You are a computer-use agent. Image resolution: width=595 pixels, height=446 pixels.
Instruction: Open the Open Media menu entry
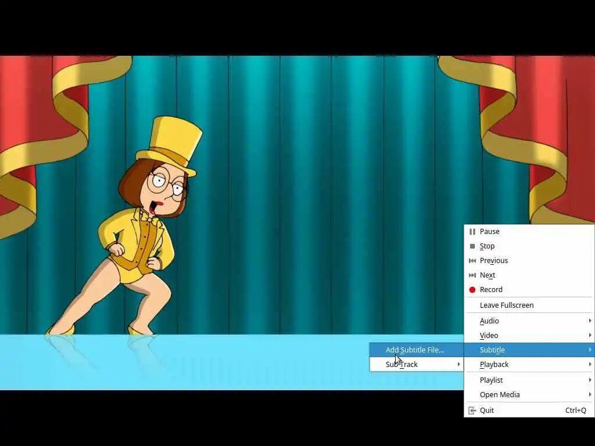(529, 394)
